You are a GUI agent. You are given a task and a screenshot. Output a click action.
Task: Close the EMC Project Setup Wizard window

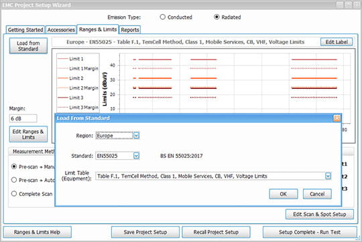[x=357, y=5]
